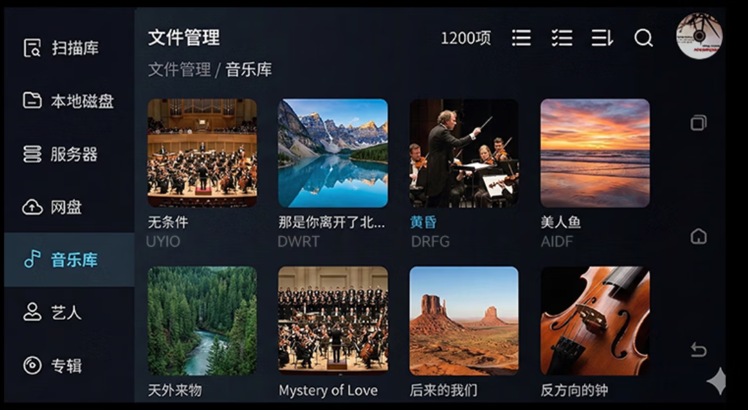Open the search magnifier icon
748x410 pixels.
(643, 38)
